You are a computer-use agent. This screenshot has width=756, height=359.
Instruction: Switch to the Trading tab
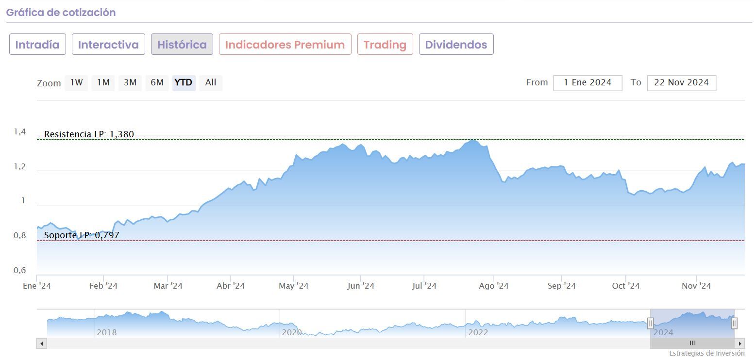click(x=385, y=45)
